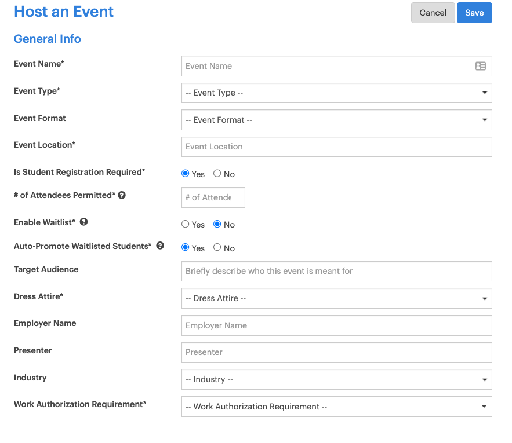Image resolution: width=512 pixels, height=443 pixels.
Task: Enable the waitlist by choosing Yes
Action: pos(186,224)
